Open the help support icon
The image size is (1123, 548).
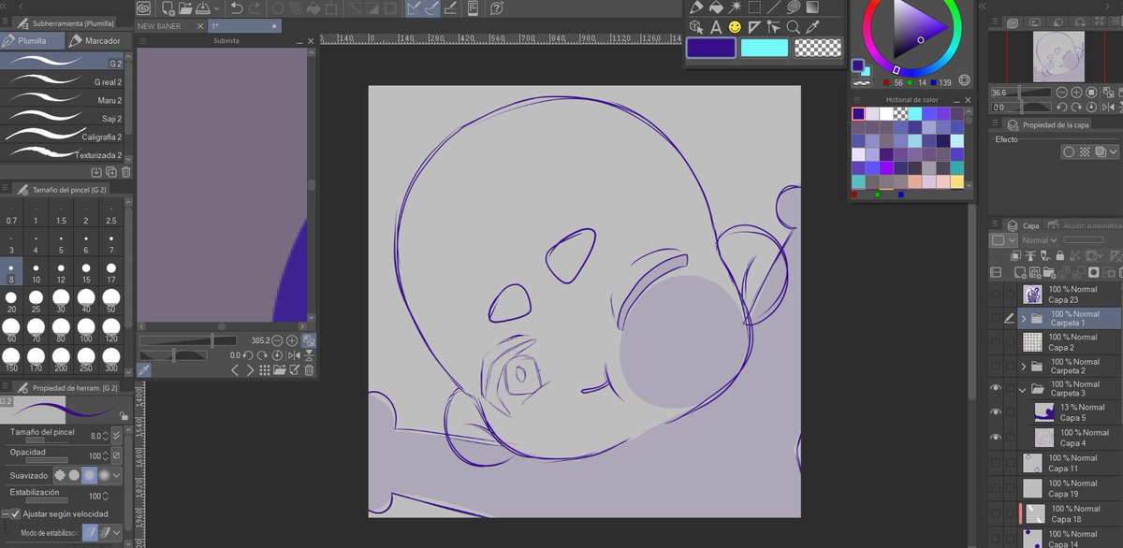coord(496,8)
